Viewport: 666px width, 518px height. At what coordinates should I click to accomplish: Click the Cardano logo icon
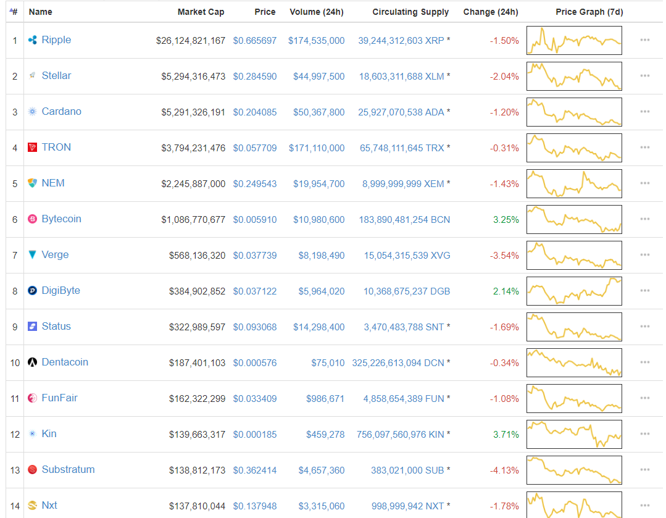(x=32, y=111)
